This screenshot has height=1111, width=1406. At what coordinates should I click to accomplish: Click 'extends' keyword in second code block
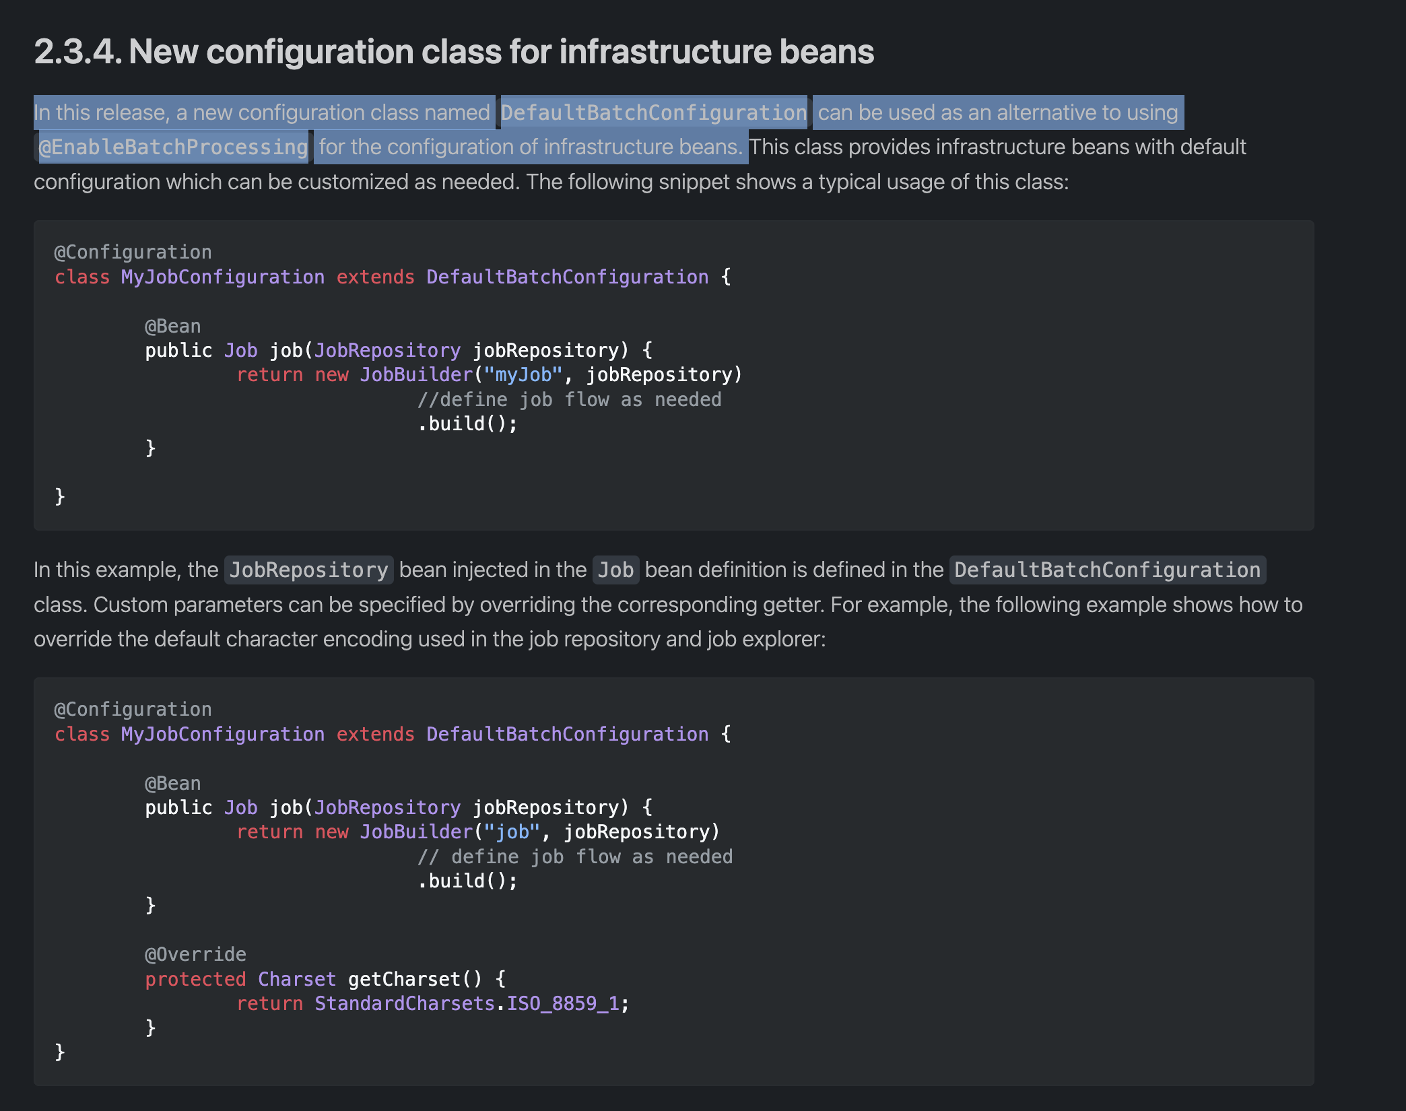point(375,734)
